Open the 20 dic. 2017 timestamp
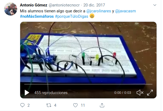Image resolution: width=163 pixels, height=111 pixels. coord(94,5)
